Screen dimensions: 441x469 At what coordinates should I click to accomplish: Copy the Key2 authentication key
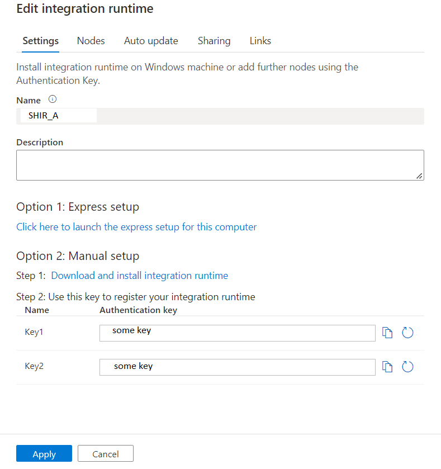(387, 367)
